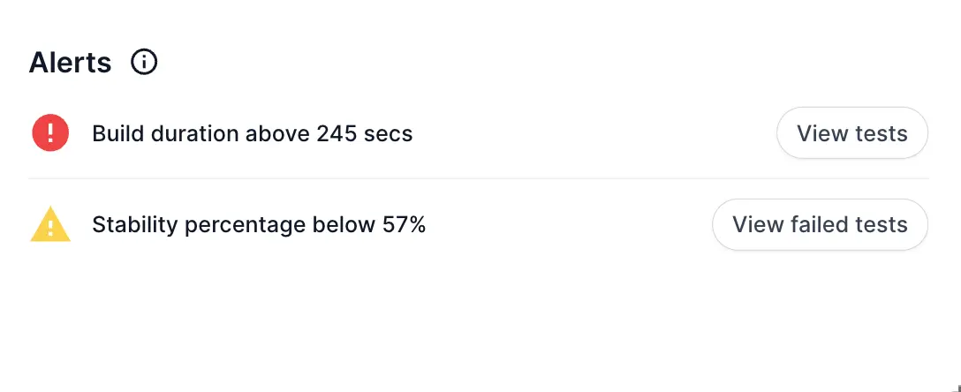
Task: Click the words "Stability percentage" in second alert
Action: coord(199,225)
